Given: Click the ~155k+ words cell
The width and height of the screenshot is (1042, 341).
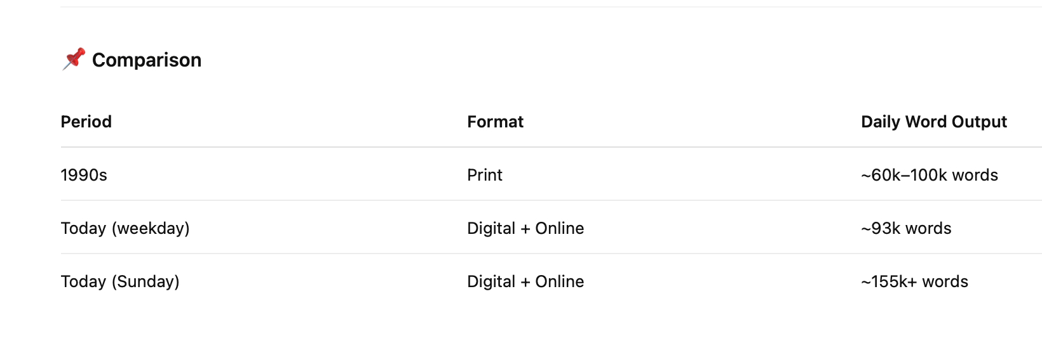Looking at the screenshot, I should (x=914, y=281).
